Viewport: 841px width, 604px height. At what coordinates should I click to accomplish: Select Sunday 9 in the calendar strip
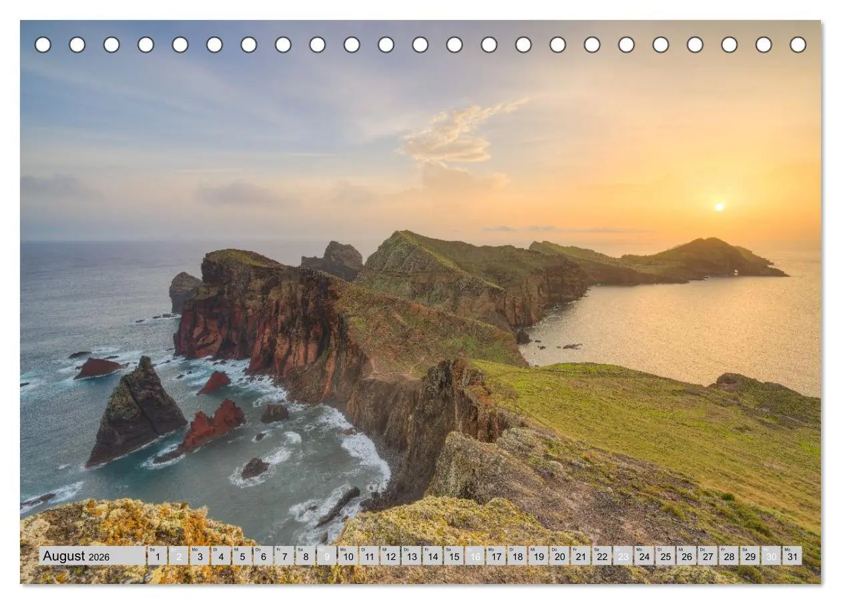point(326,556)
